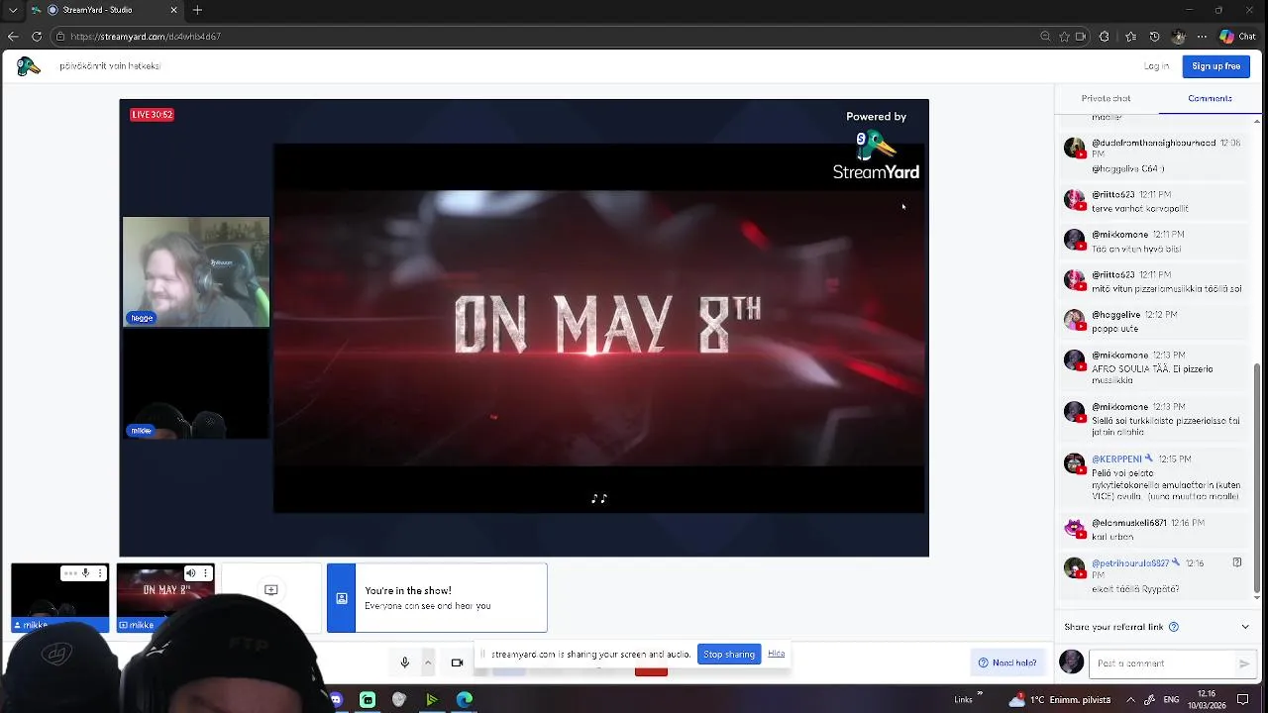
Task: Click the Sign up free button
Action: coord(1215,66)
